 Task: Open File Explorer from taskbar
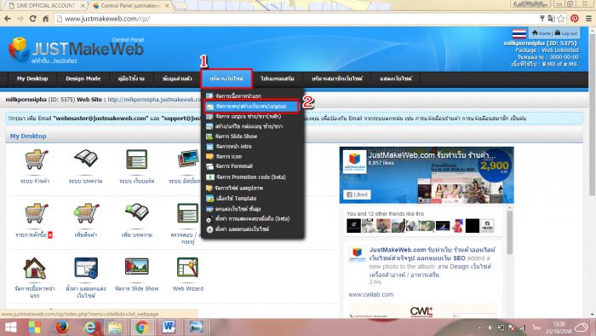[115, 327]
